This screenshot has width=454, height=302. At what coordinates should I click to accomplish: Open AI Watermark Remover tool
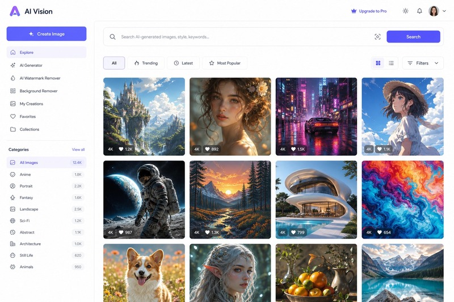(x=47, y=78)
